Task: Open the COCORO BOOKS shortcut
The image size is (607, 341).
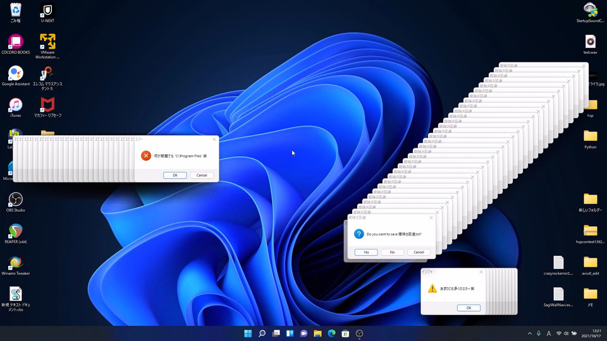Action: pyautogui.click(x=15, y=44)
